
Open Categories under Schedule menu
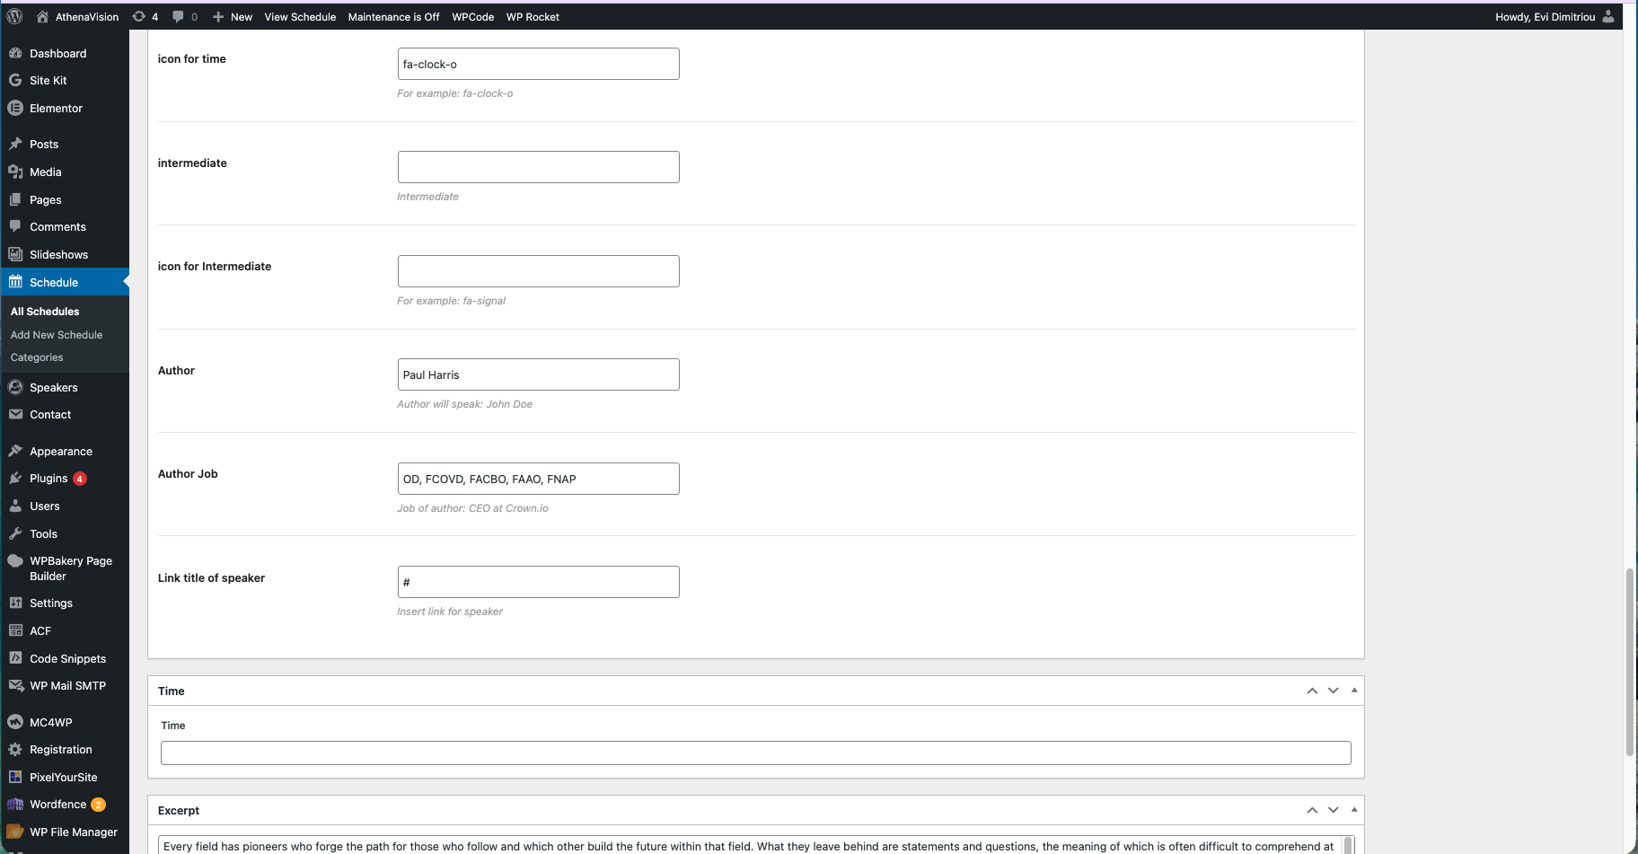pos(37,357)
